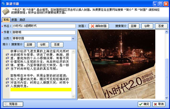Click the first line-wrap marker in summary

(x=7, y=55)
